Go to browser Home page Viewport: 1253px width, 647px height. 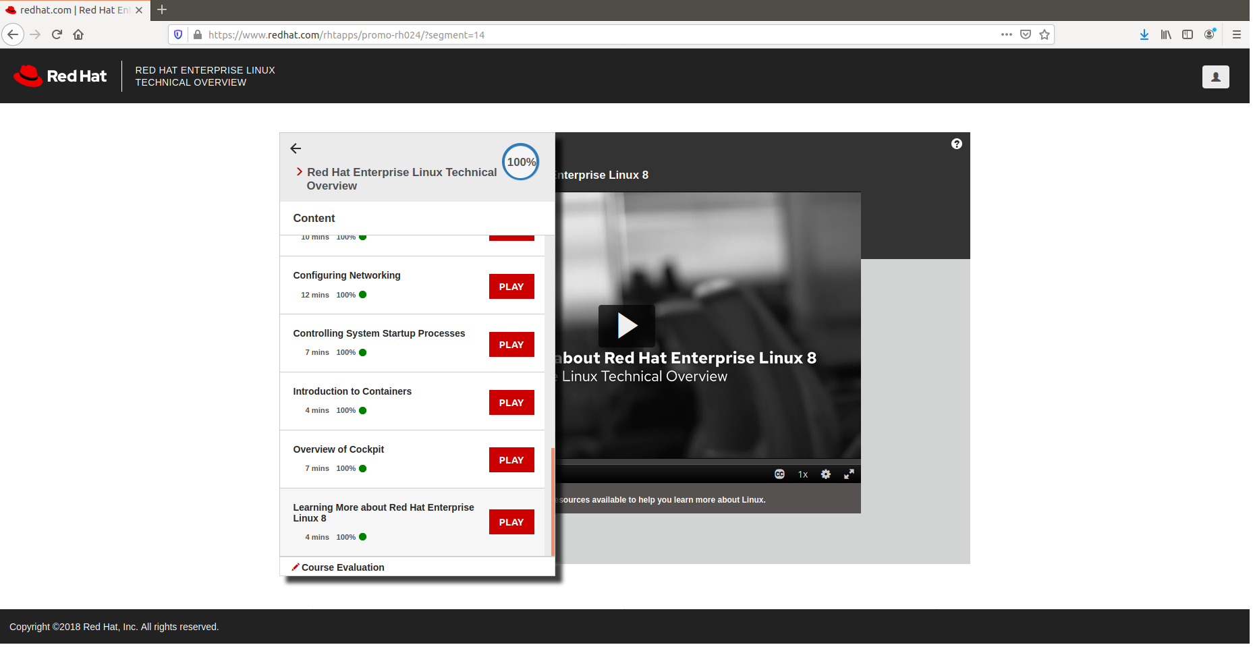pos(78,34)
